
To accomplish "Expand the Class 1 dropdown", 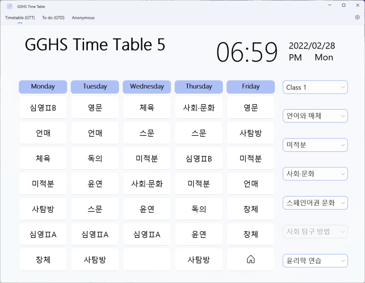I will coord(315,87).
